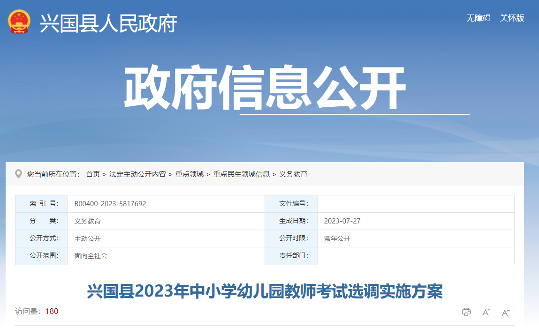539x335 pixels.
Task: Click the 生成日期 value 2023-07-27
Action: [342, 221]
